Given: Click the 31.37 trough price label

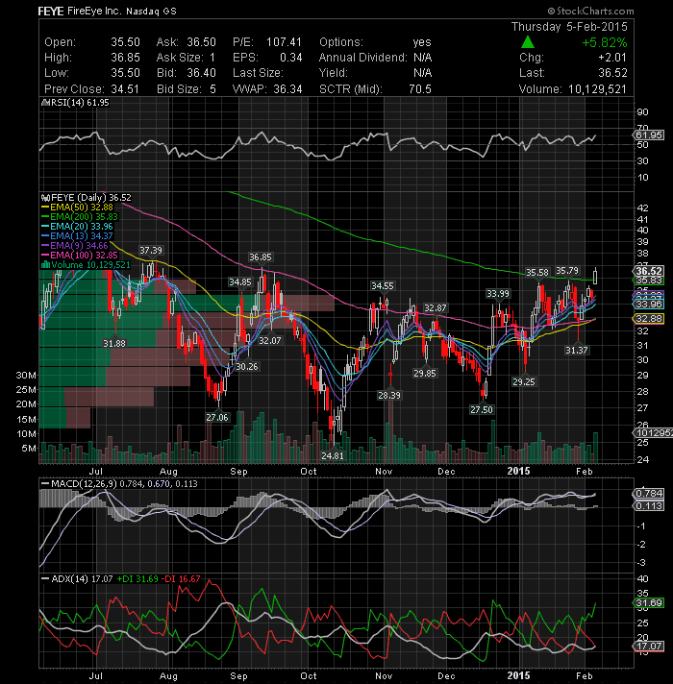Looking at the screenshot, I should click(577, 351).
